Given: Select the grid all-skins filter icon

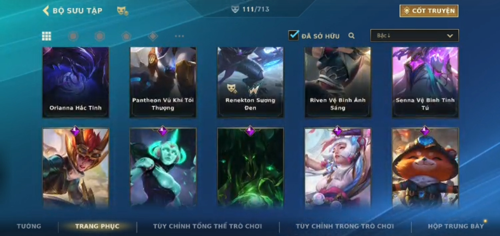Looking at the screenshot, I should click(x=47, y=36).
